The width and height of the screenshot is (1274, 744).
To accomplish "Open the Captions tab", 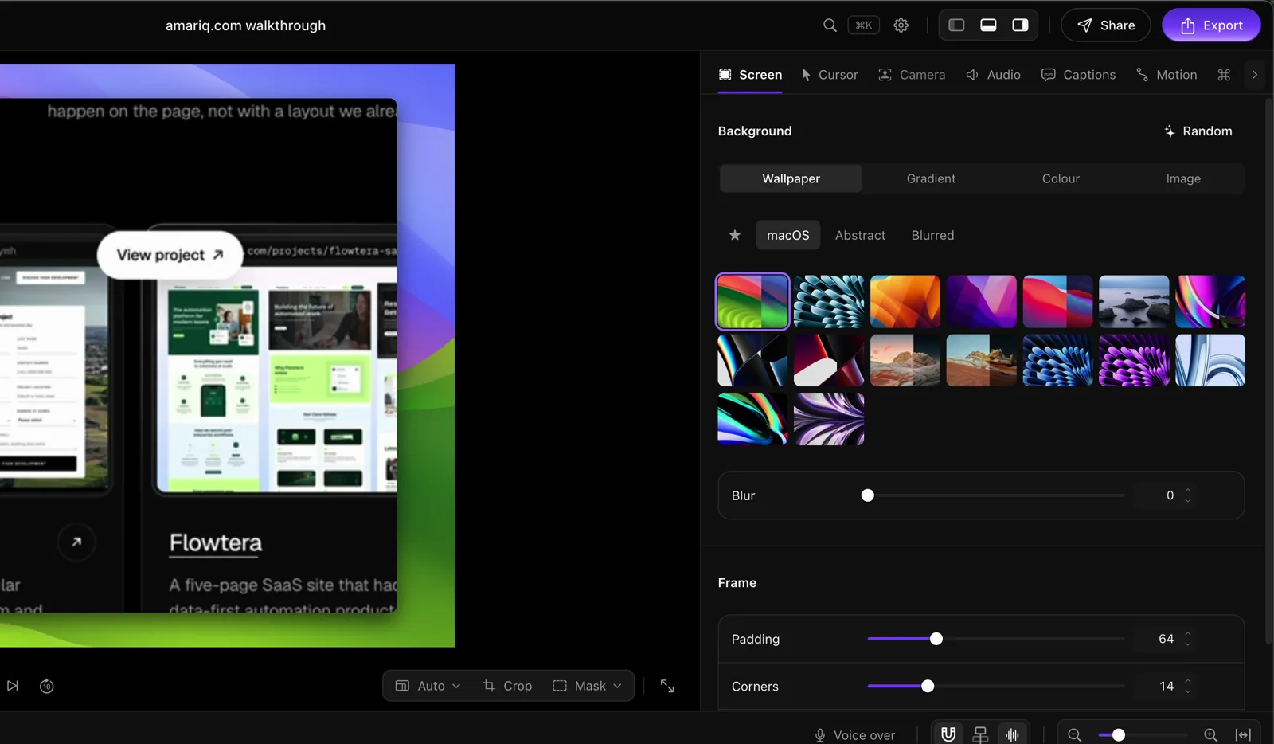I will [x=1079, y=75].
